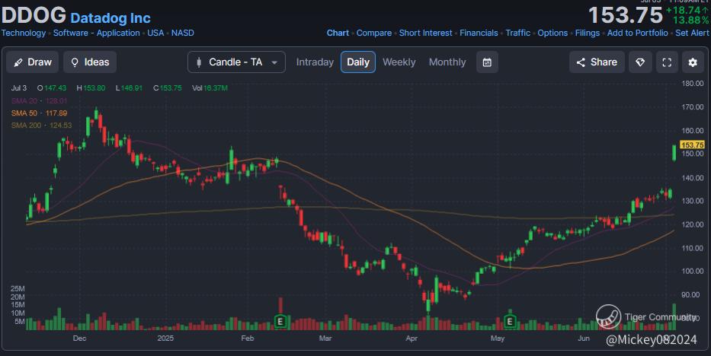Screen dimensions: 711x356
Task: Open the Draw tool
Action: click(x=32, y=62)
